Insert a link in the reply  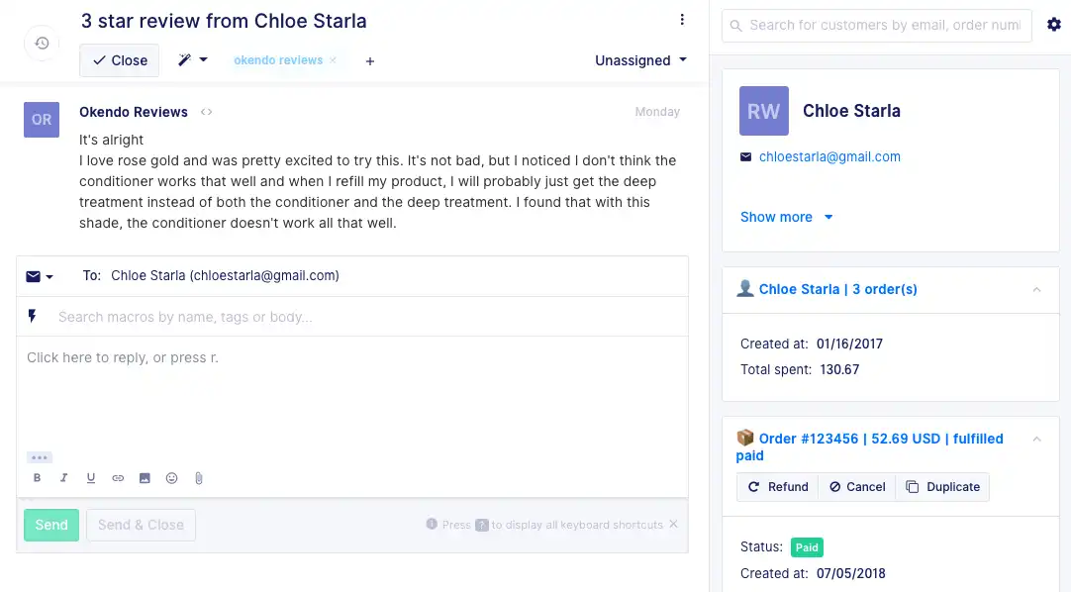[x=118, y=478]
